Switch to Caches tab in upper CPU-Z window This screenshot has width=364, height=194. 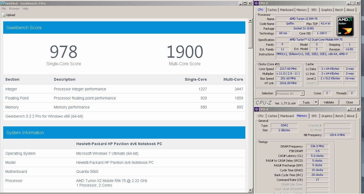pos(272,10)
